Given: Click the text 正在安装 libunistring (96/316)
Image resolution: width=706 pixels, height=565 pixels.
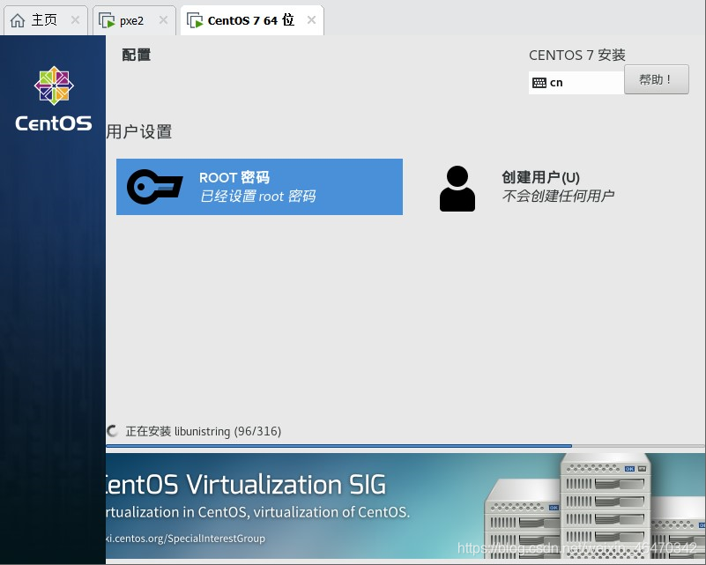Looking at the screenshot, I should pyautogui.click(x=203, y=431).
